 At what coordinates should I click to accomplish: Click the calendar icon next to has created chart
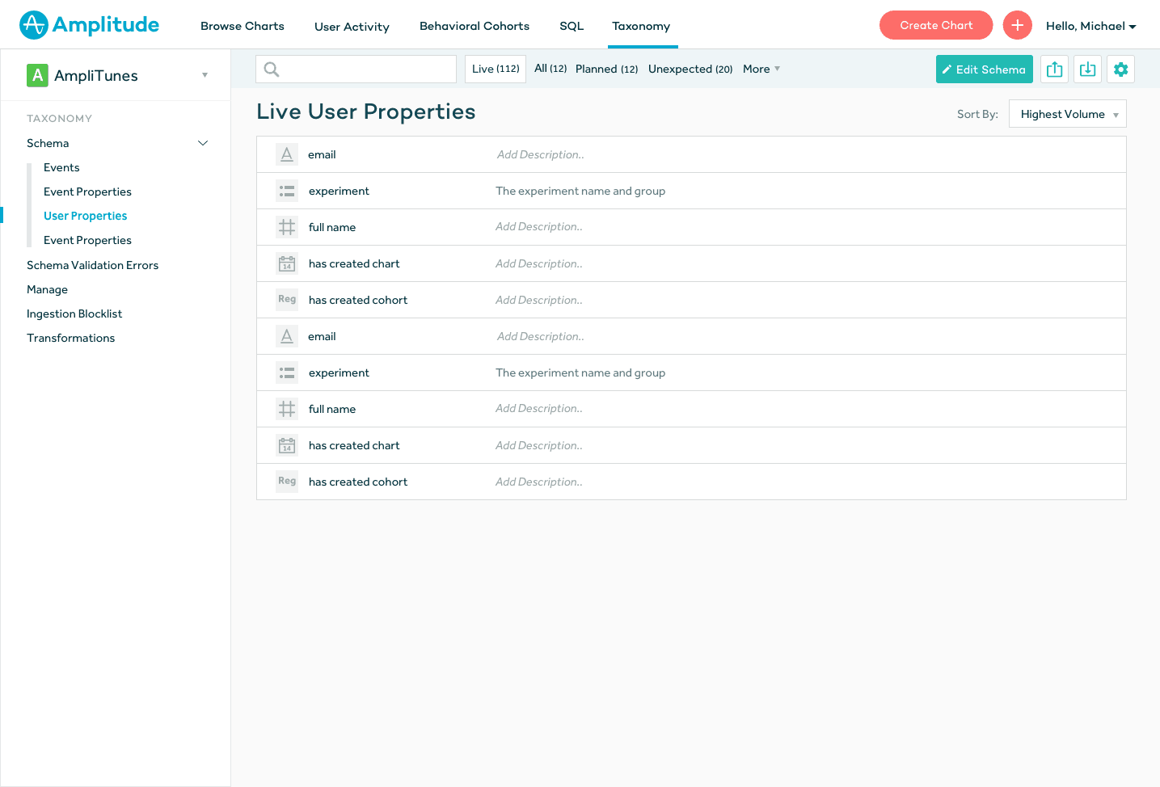pyautogui.click(x=287, y=263)
